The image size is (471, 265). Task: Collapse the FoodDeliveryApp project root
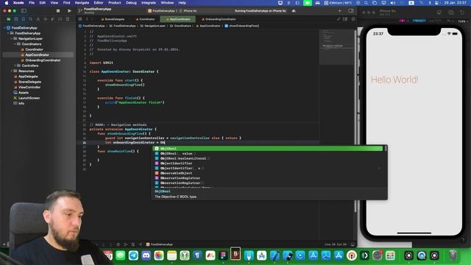coord(4,28)
